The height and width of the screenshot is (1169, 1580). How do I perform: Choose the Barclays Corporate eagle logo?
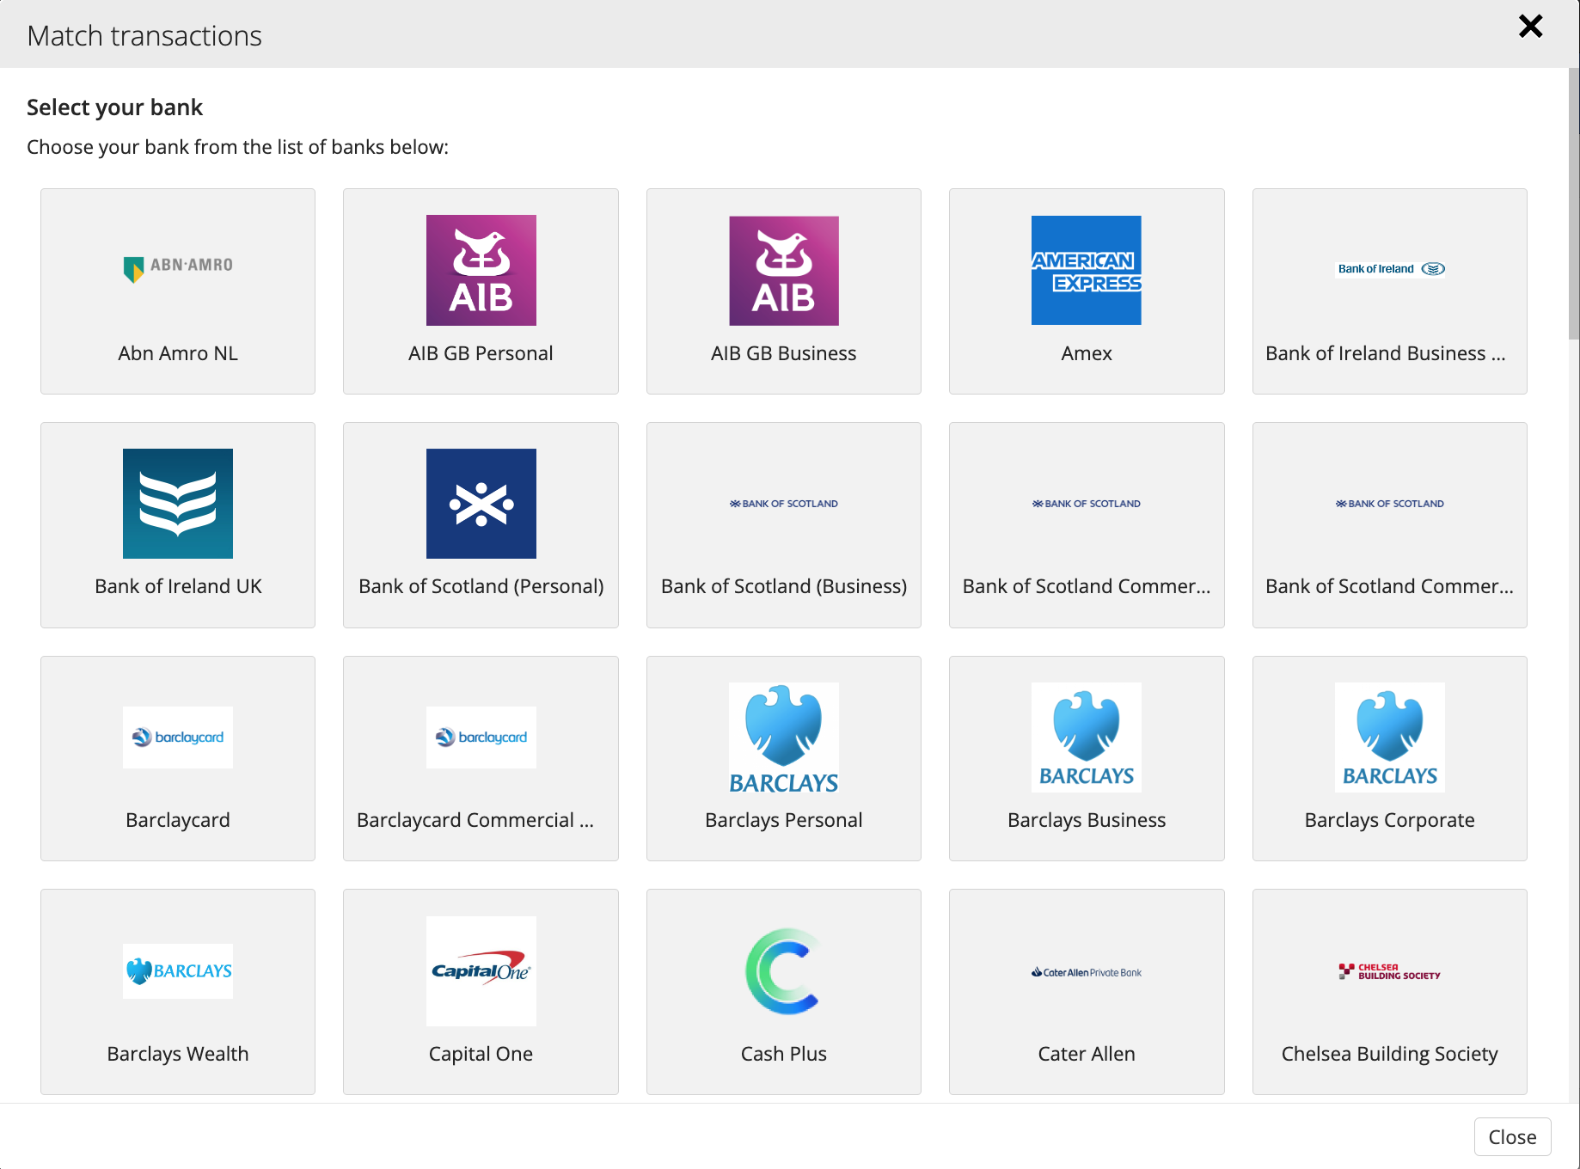(1390, 738)
